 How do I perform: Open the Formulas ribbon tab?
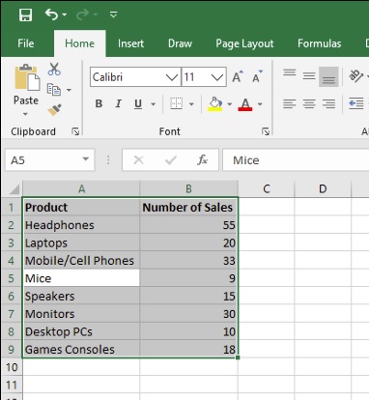[x=319, y=43]
